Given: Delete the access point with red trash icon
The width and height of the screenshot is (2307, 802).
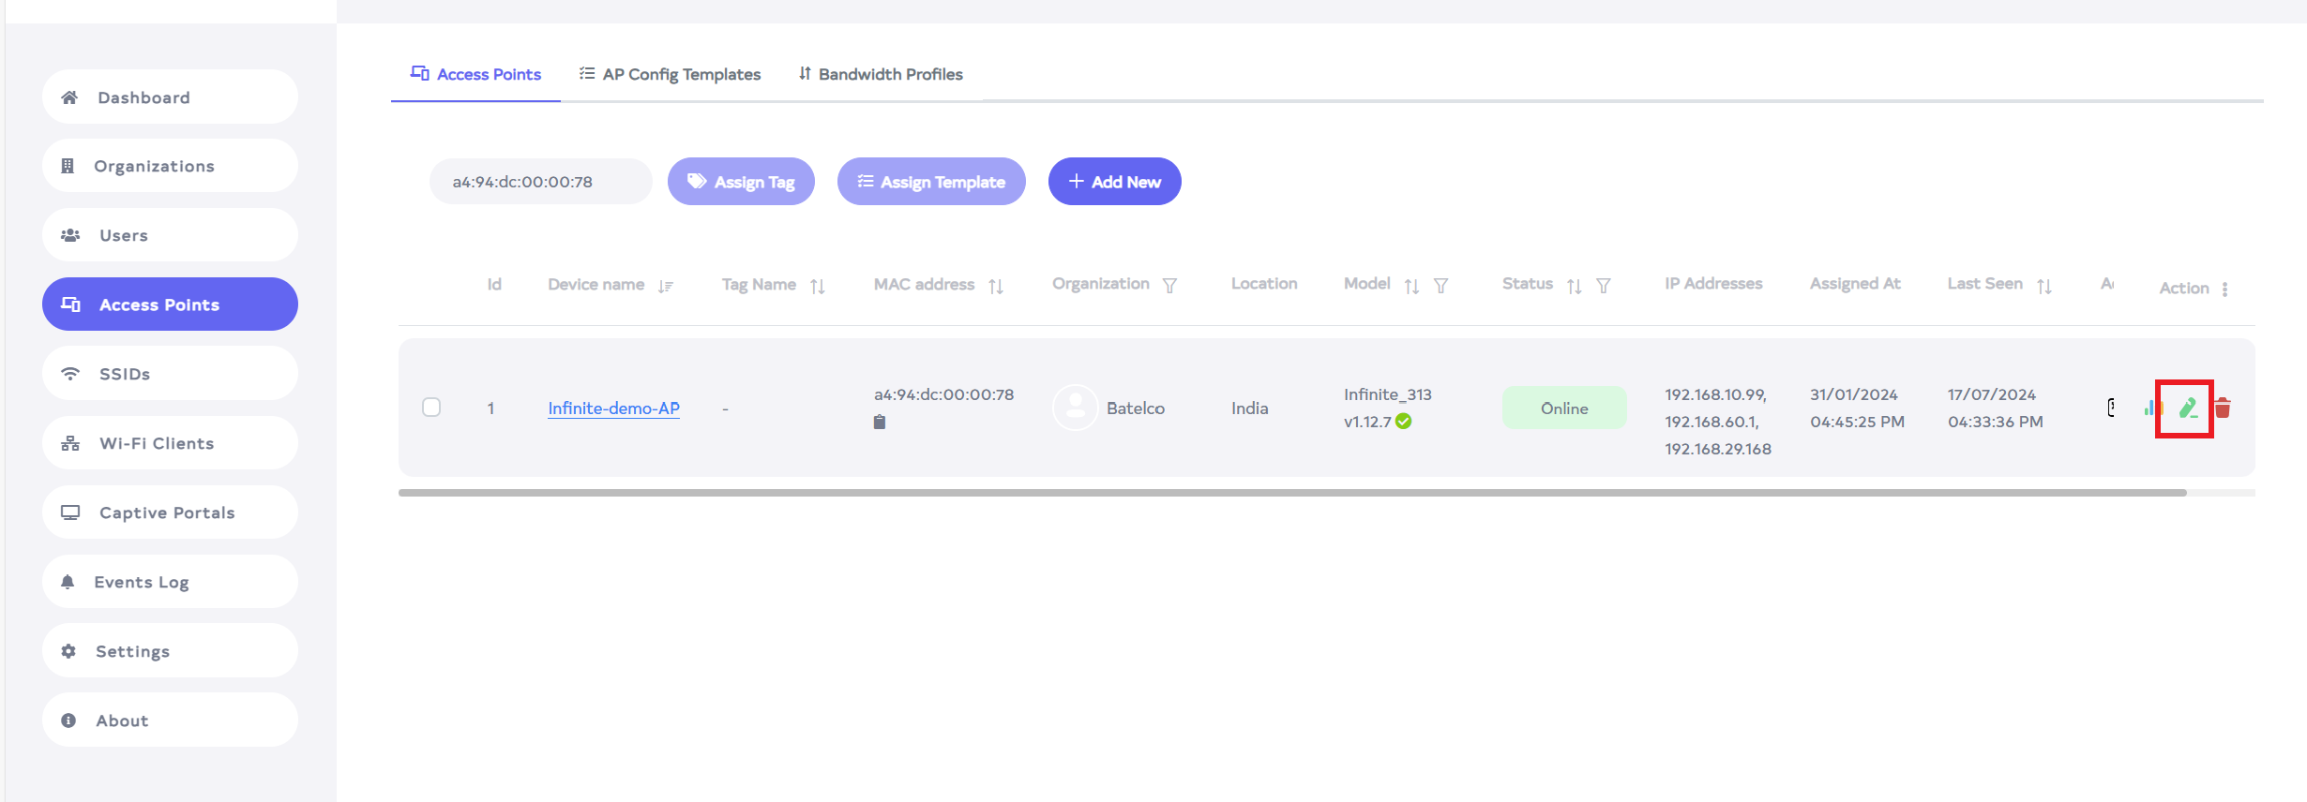Looking at the screenshot, I should pyautogui.click(x=2223, y=408).
